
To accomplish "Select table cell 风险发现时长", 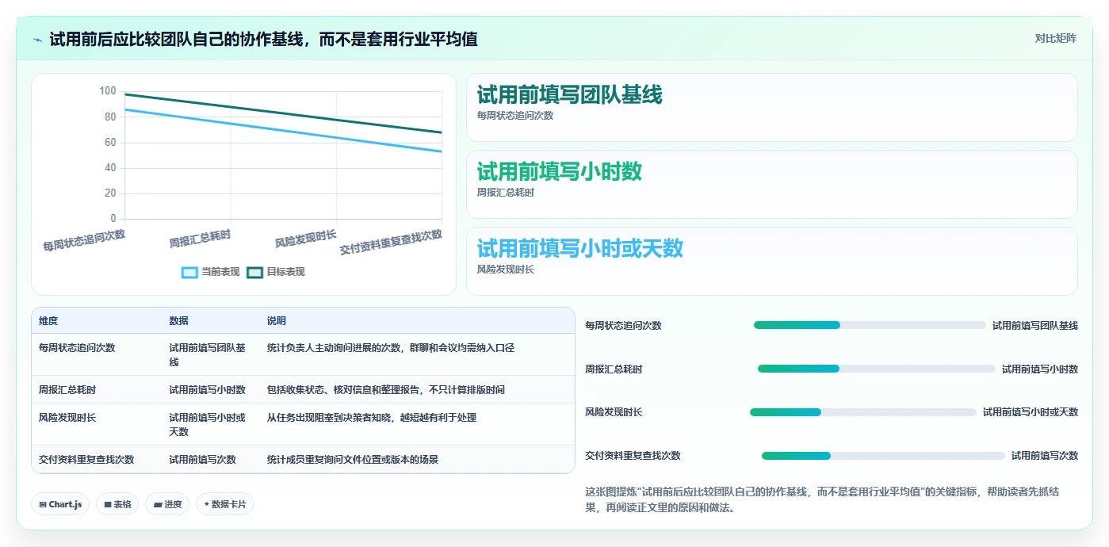I will point(67,417).
